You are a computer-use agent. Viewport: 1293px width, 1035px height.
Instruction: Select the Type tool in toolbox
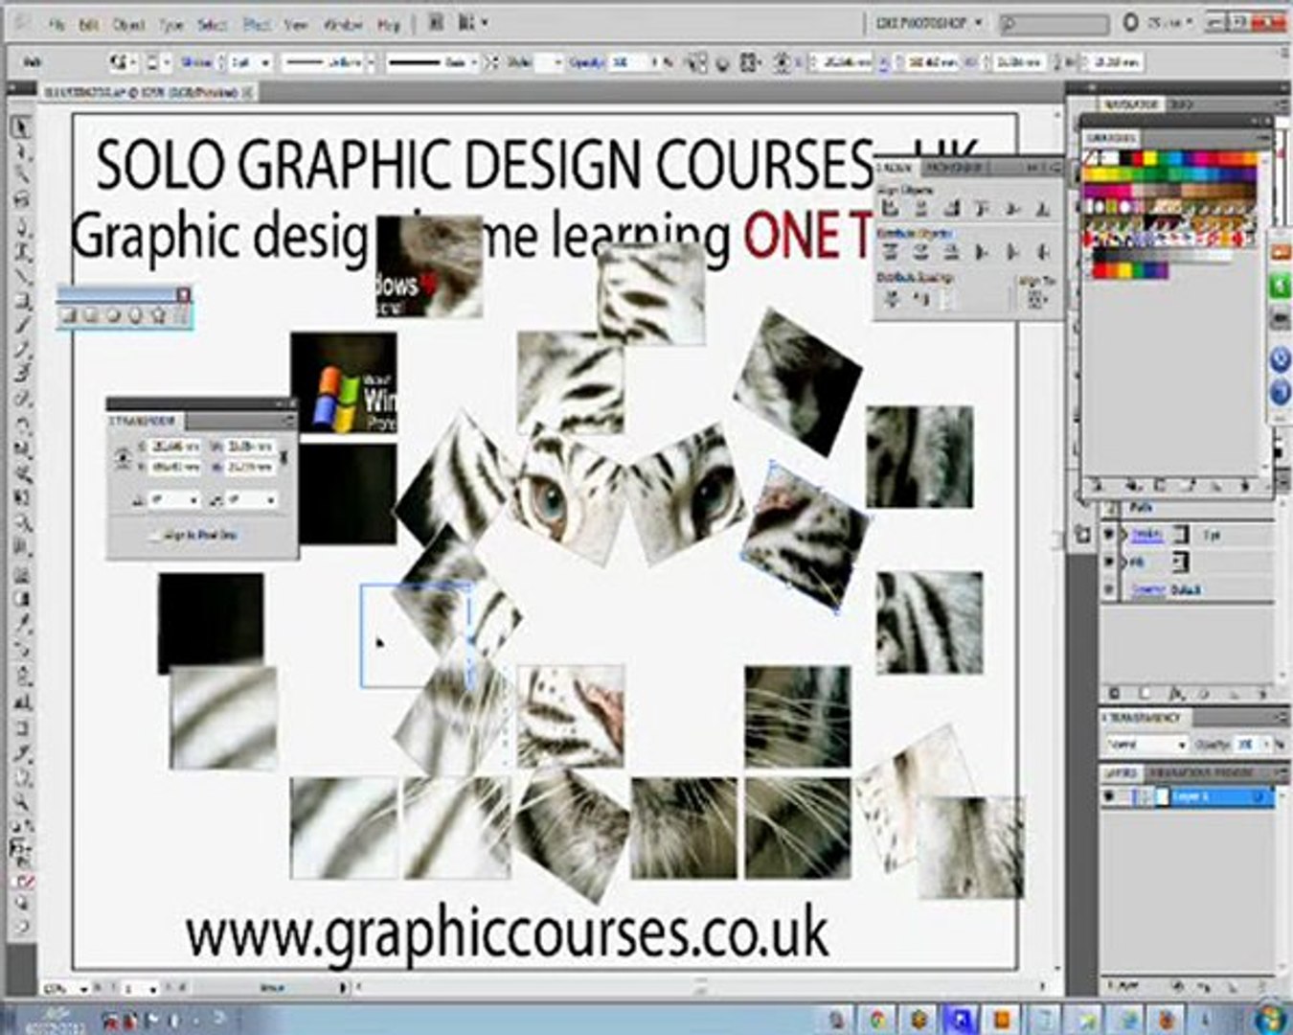[x=21, y=252]
